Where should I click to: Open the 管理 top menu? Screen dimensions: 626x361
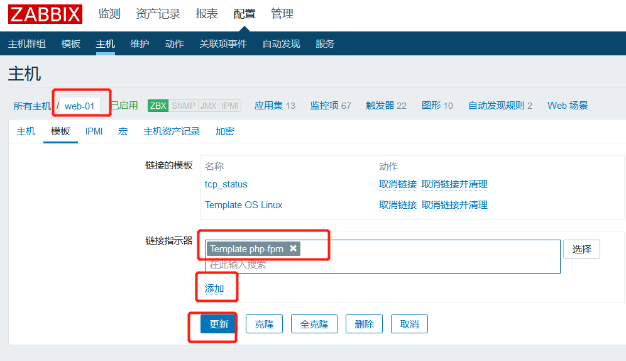point(282,14)
